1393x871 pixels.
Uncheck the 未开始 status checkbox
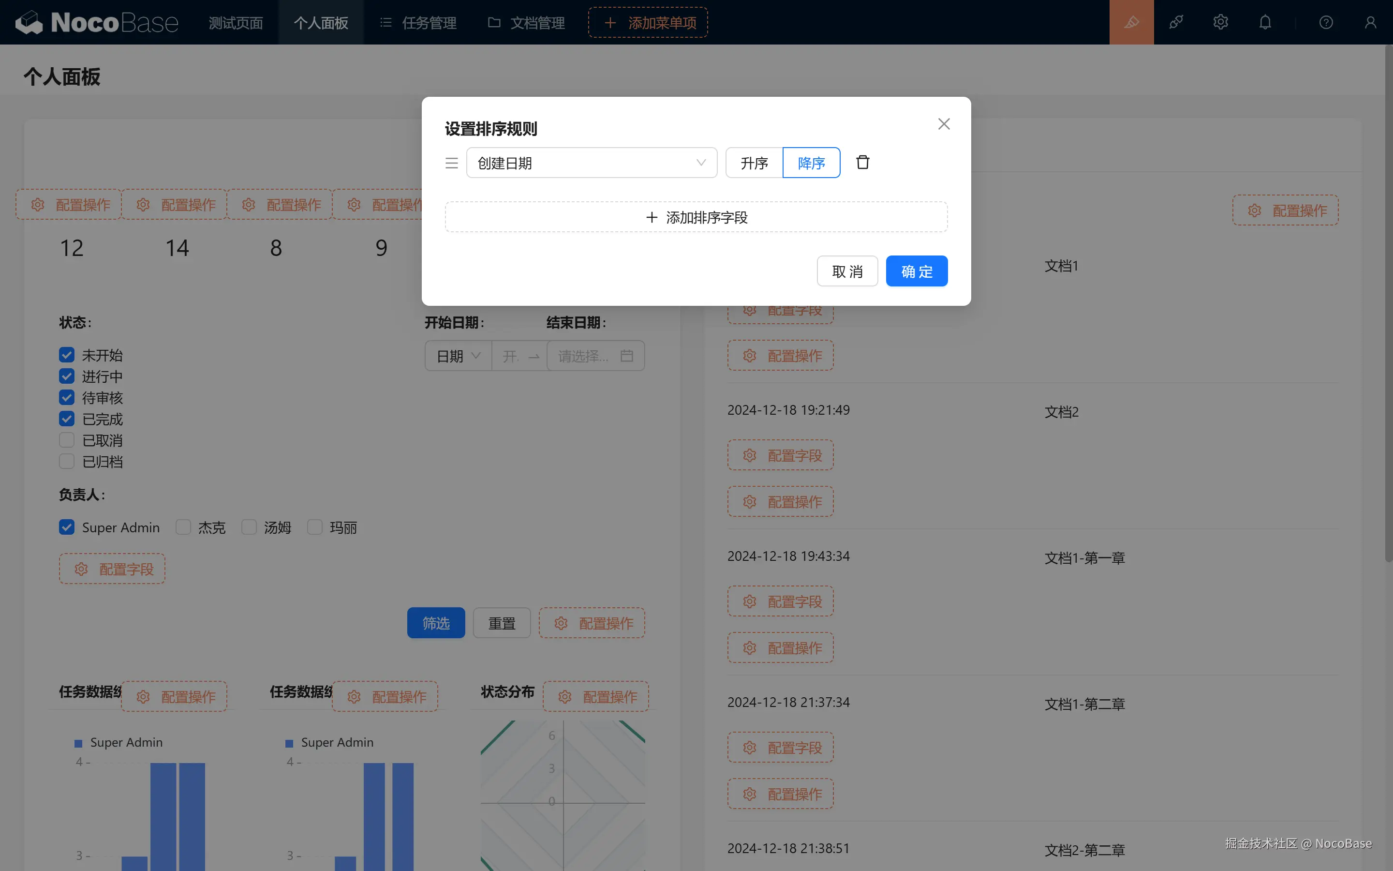pos(67,355)
